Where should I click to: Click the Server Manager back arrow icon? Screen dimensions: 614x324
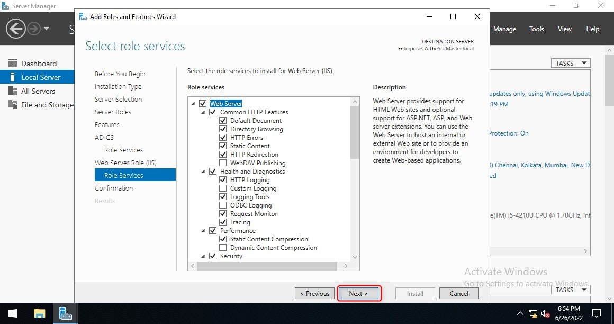pyautogui.click(x=16, y=29)
